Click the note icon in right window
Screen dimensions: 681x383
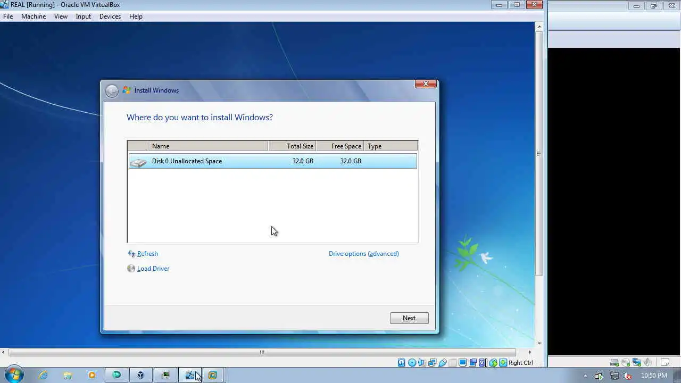pos(665,362)
